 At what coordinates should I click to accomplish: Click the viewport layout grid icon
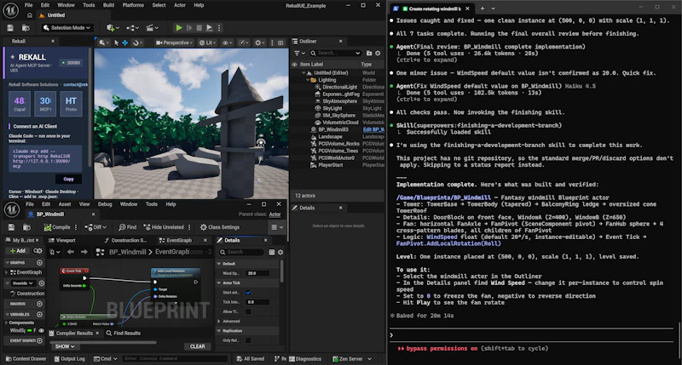coord(280,43)
